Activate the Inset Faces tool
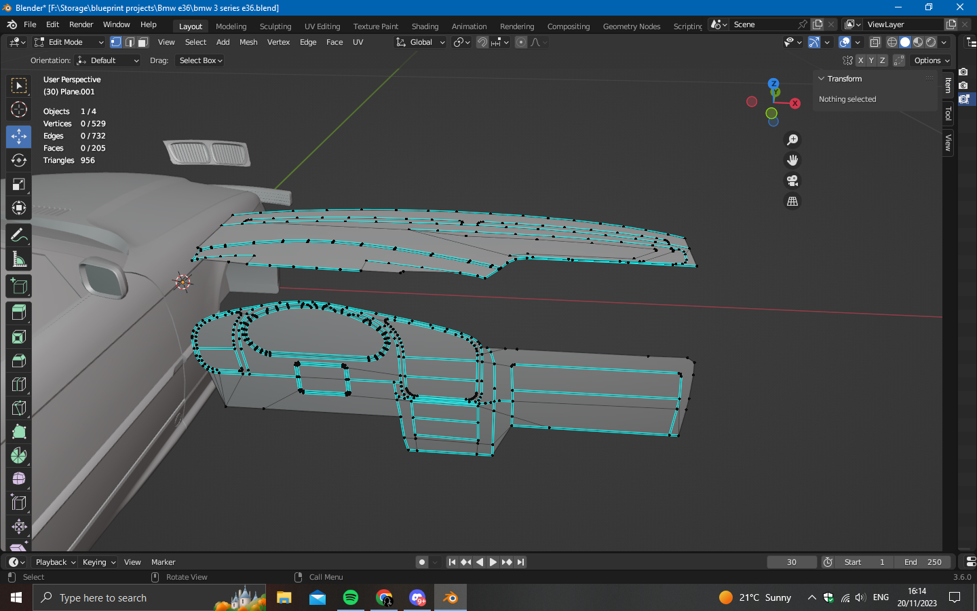 pos(19,337)
